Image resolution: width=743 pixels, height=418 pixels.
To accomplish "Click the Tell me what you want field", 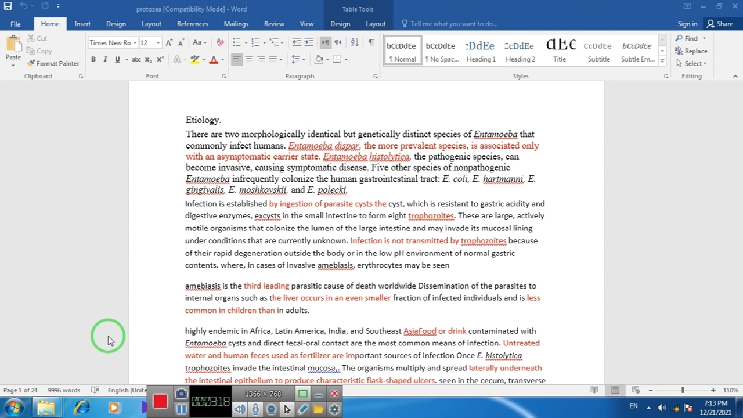I will [x=454, y=24].
